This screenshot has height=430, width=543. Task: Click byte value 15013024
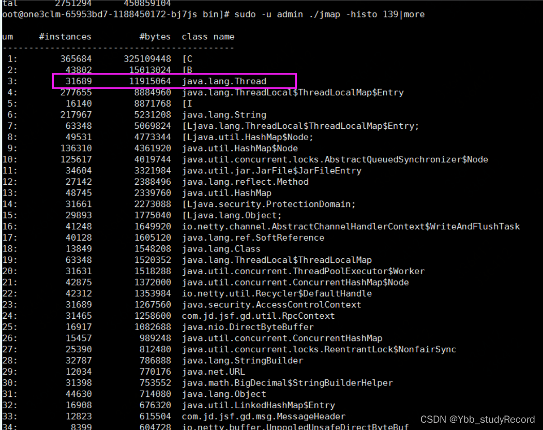[150, 70]
